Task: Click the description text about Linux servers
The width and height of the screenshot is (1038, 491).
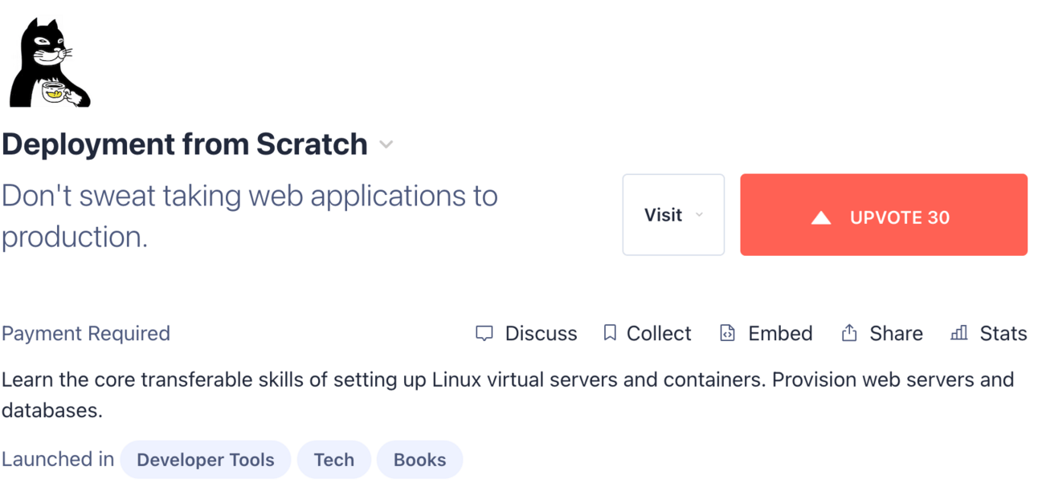Action: 508,395
